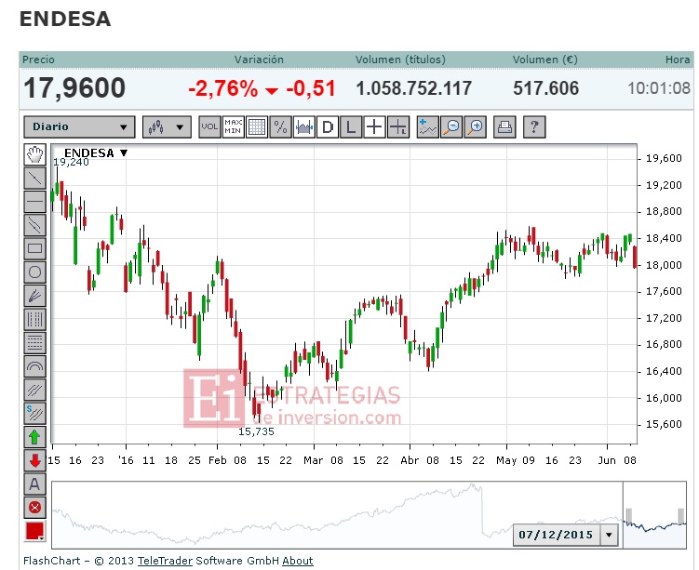The height and width of the screenshot is (570, 699).
Task: Click the Precio column header
Action: point(38,60)
